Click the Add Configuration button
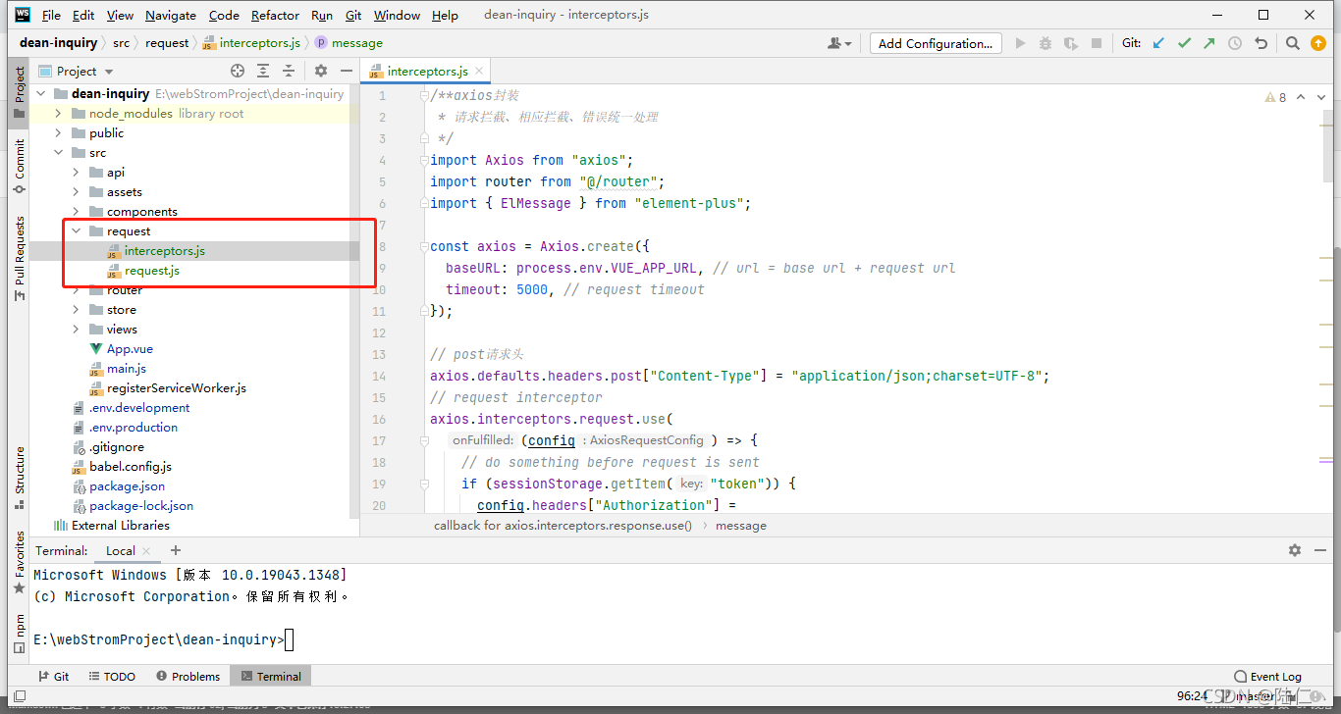This screenshot has width=1341, height=714. tap(936, 43)
